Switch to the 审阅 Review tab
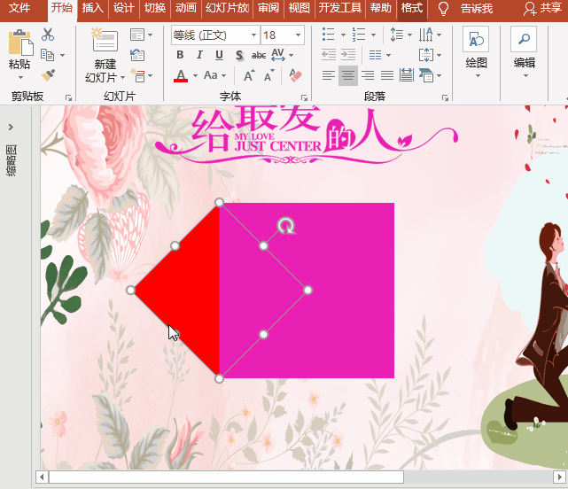568x489 pixels. point(268,8)
